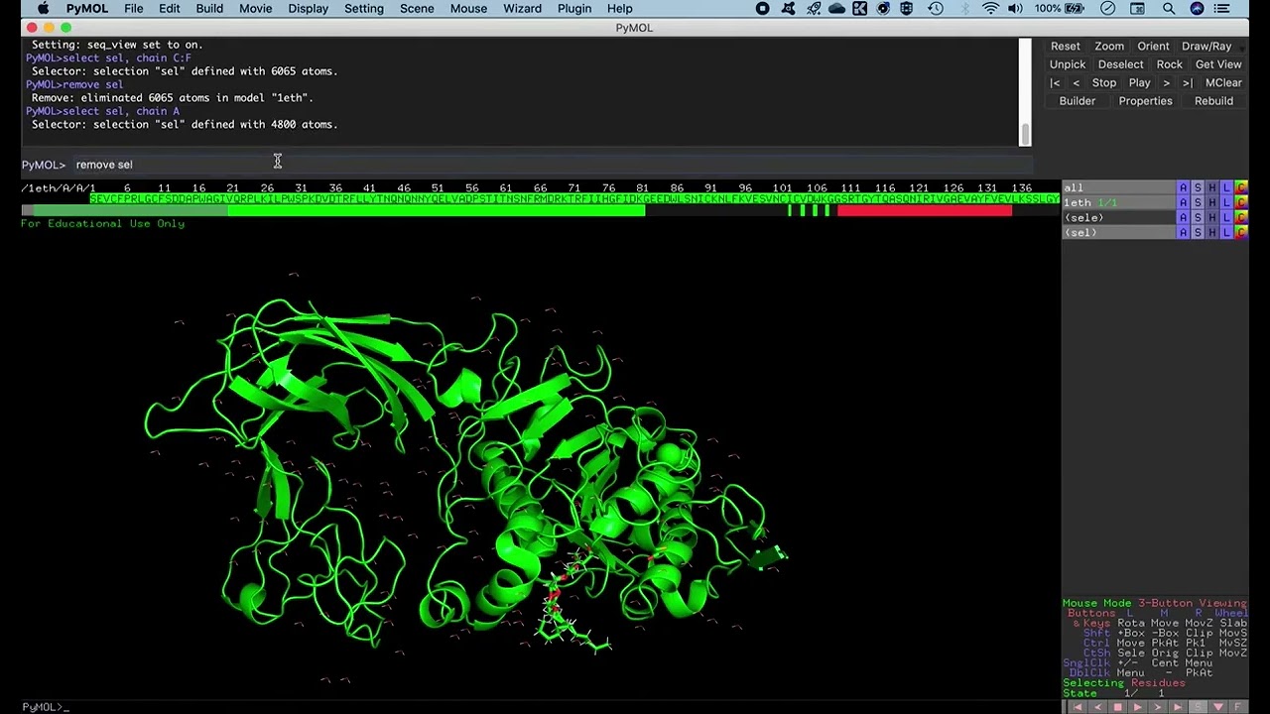Open Action menu for object 'all'
Viewport: 1270px width, 714px height.
click(1183, 187)
